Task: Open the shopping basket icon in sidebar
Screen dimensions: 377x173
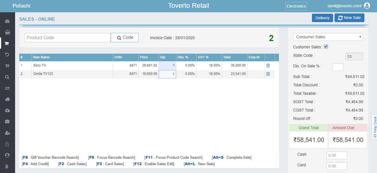Action: [7, 32]
